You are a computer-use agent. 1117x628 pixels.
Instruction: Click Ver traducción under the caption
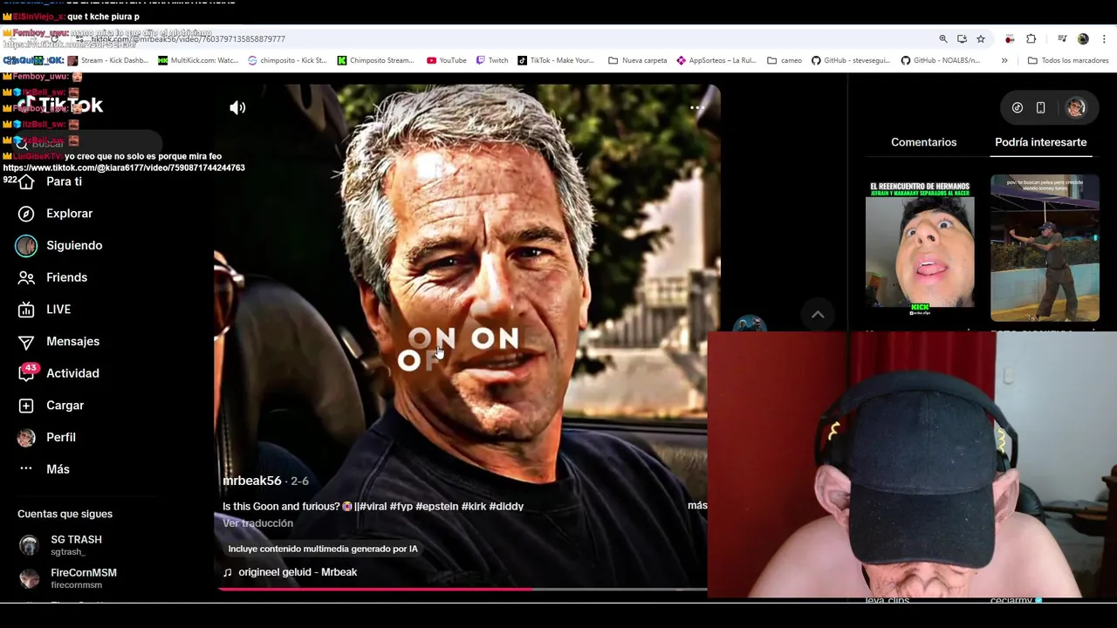(257, 523)
